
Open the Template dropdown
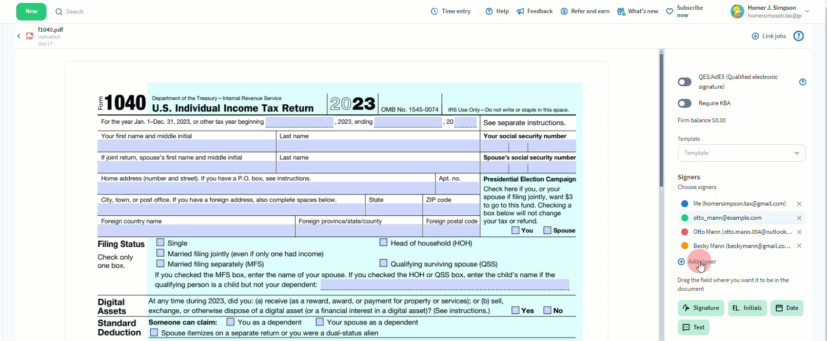[741, 153]
